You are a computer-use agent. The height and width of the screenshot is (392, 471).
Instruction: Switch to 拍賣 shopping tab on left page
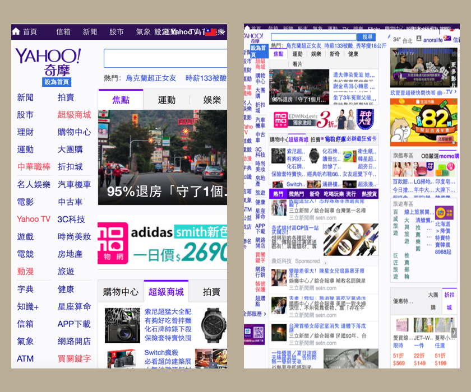(211, 292)
